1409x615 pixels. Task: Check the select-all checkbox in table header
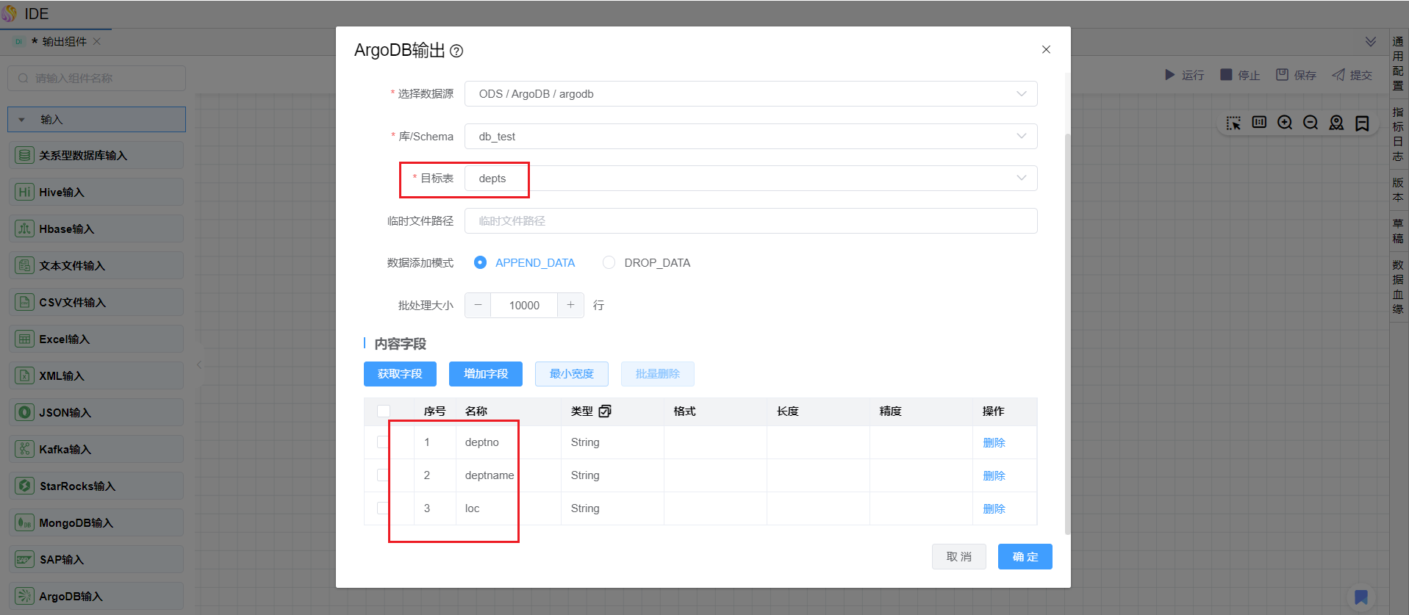(384, 411)
